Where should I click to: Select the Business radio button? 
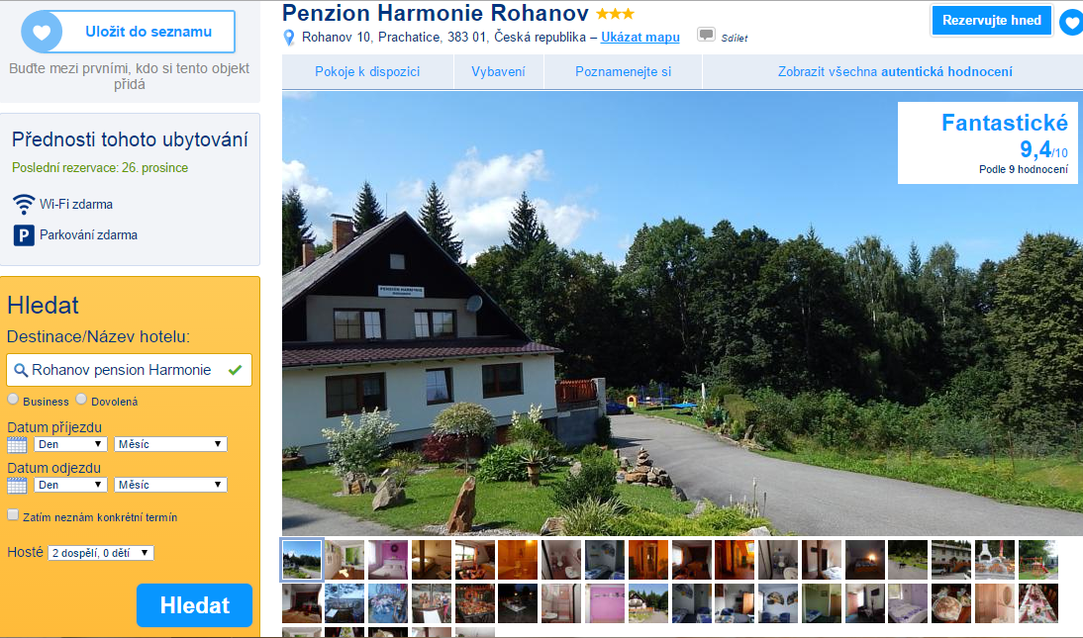13,399
